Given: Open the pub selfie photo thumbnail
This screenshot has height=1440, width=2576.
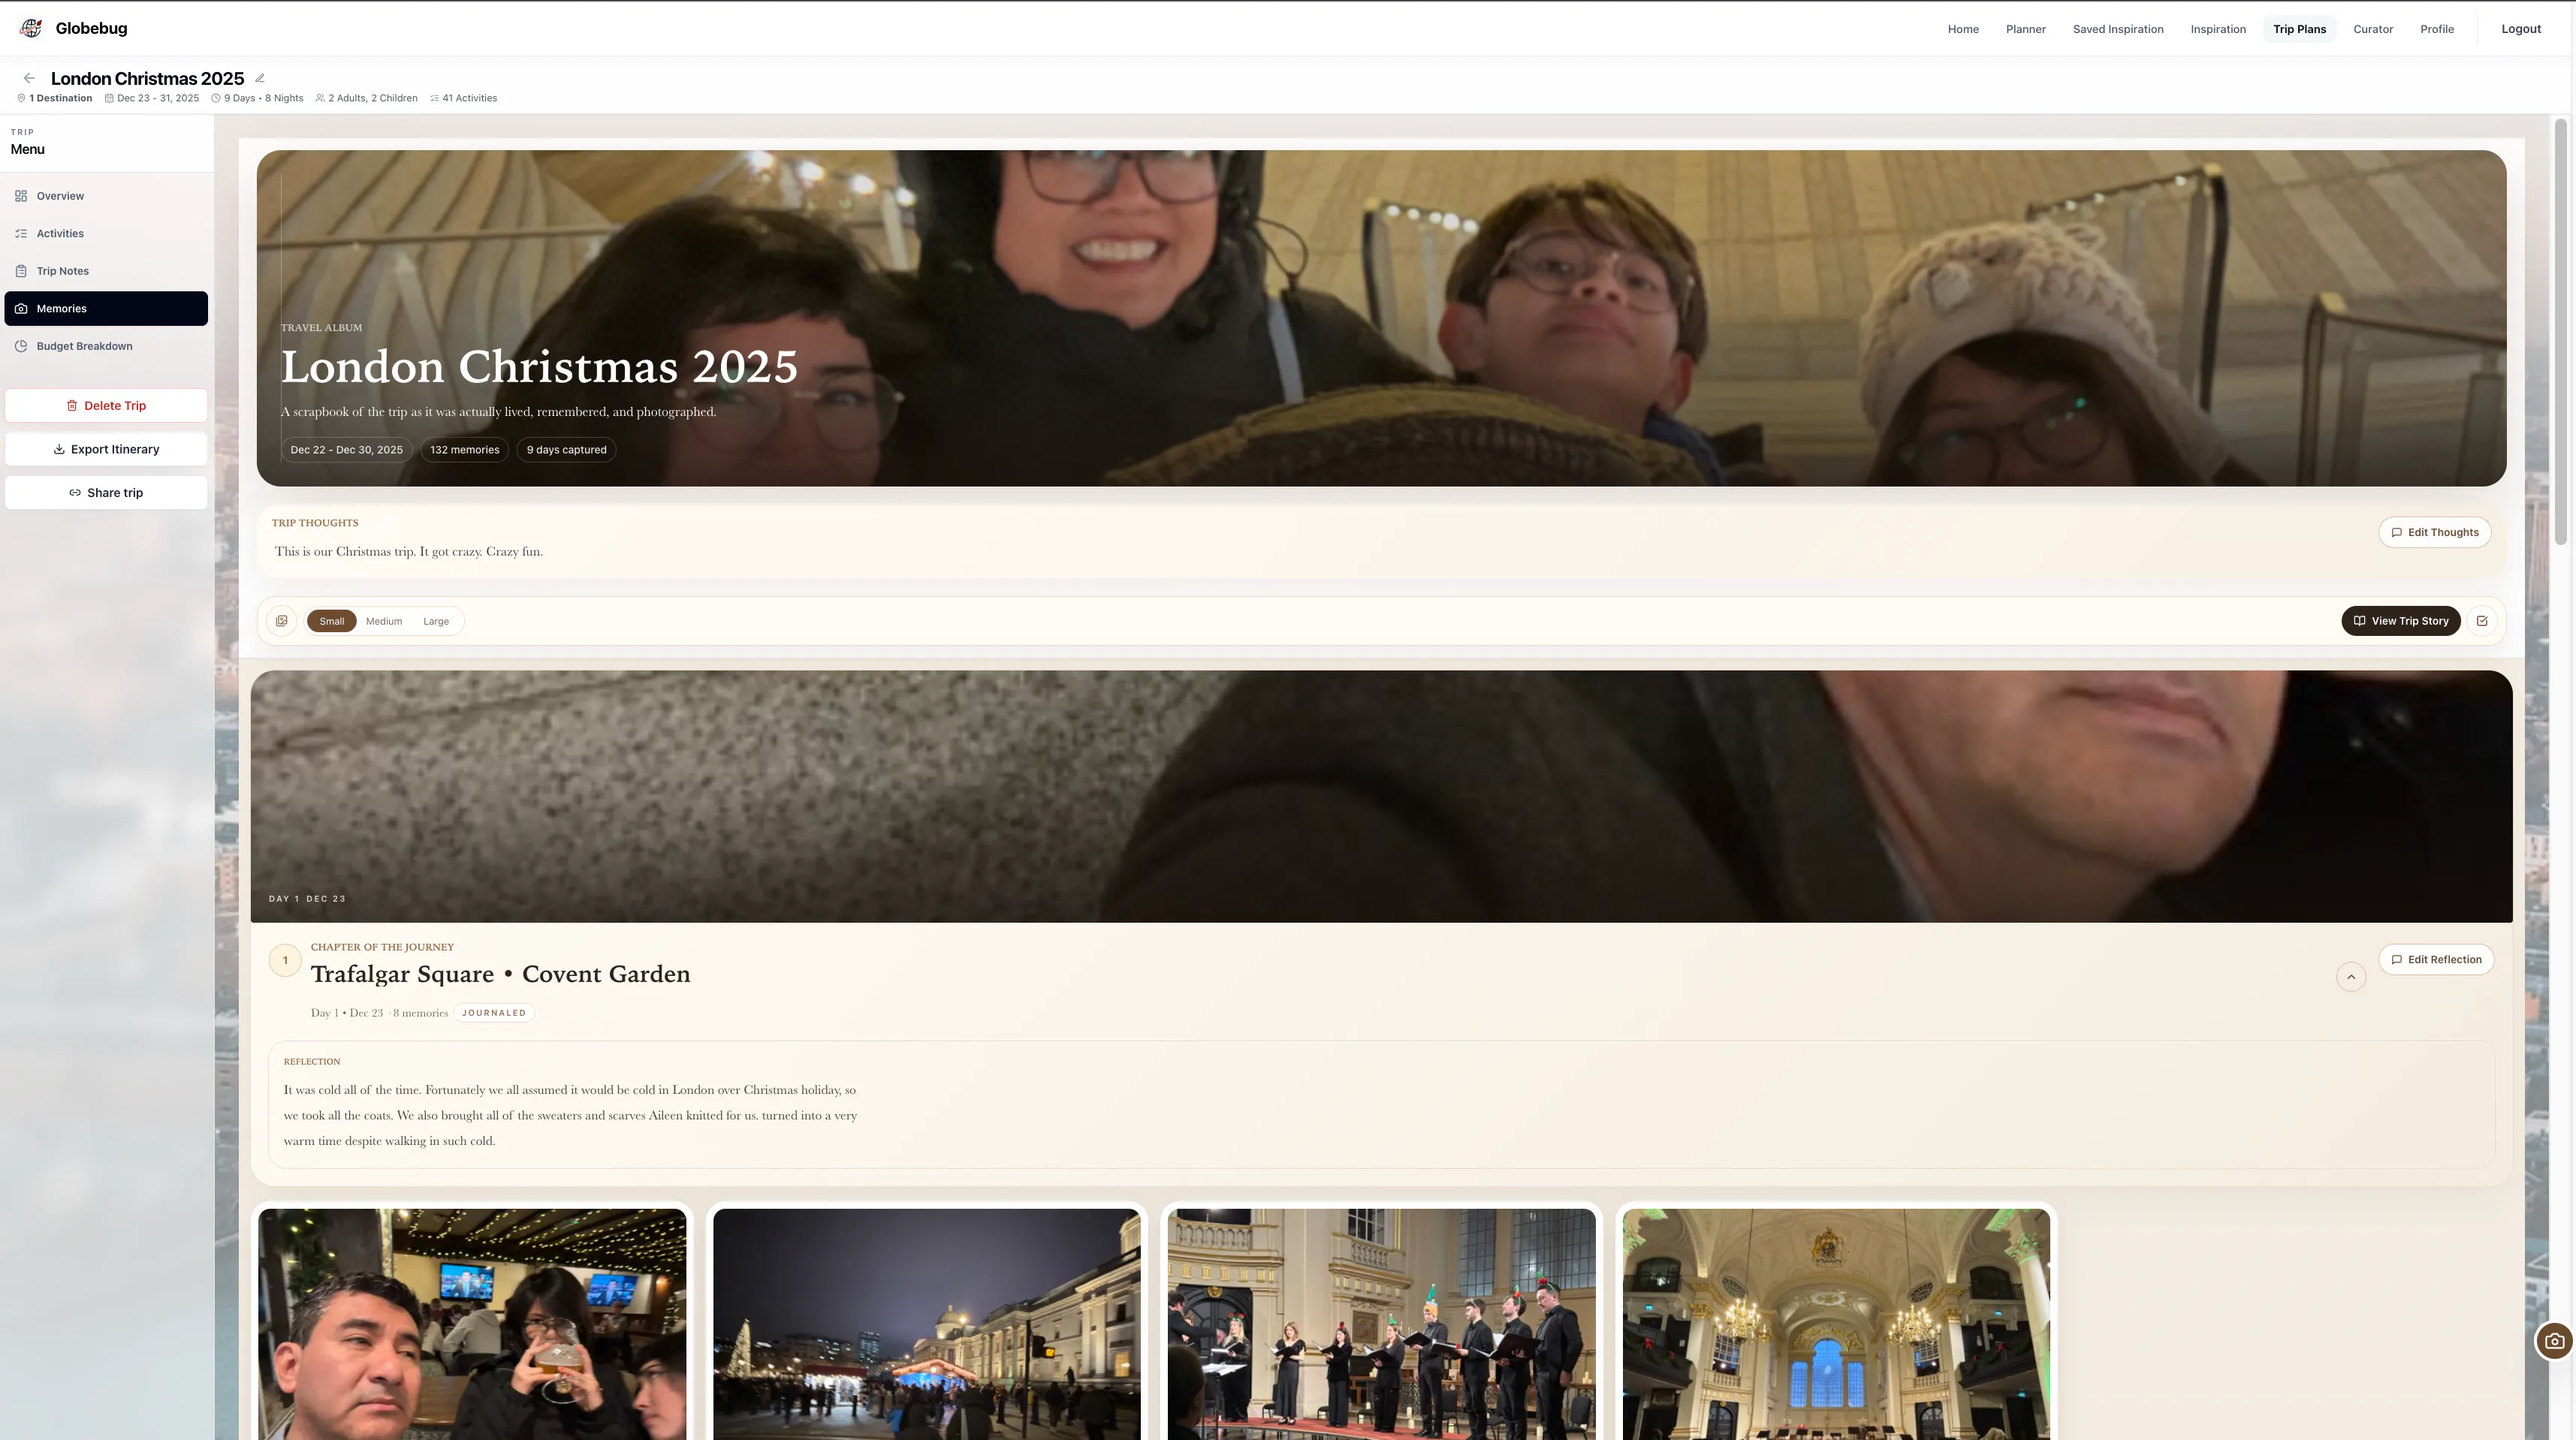Looking at the screenshot, I should [472, 1324].
